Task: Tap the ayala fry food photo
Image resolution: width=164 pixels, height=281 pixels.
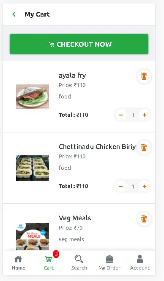Action: [x=33, y=97]
